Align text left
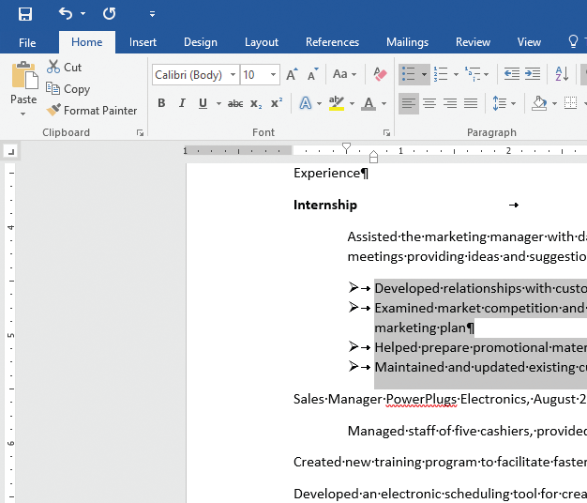The image size is (587, 503). coord(409,103)
